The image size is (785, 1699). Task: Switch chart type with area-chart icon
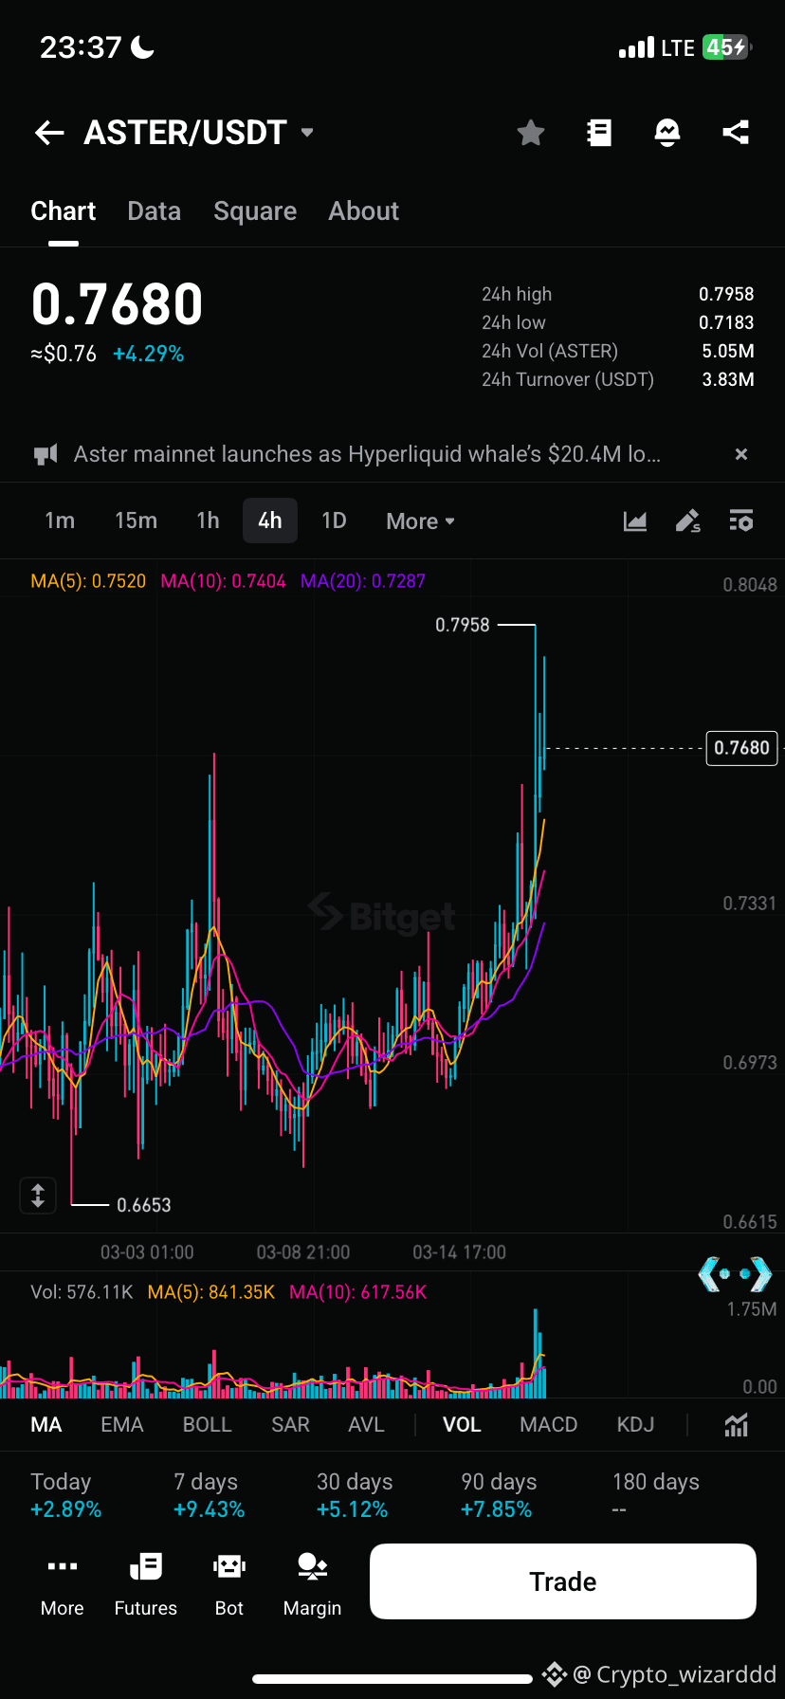click(x=635, y=521)
